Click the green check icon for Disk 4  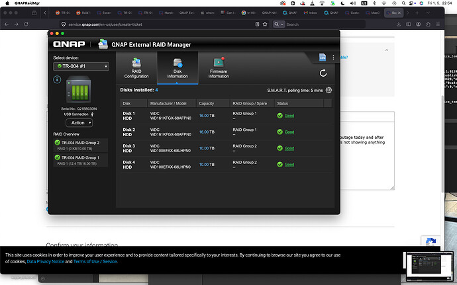coord(279,165)
